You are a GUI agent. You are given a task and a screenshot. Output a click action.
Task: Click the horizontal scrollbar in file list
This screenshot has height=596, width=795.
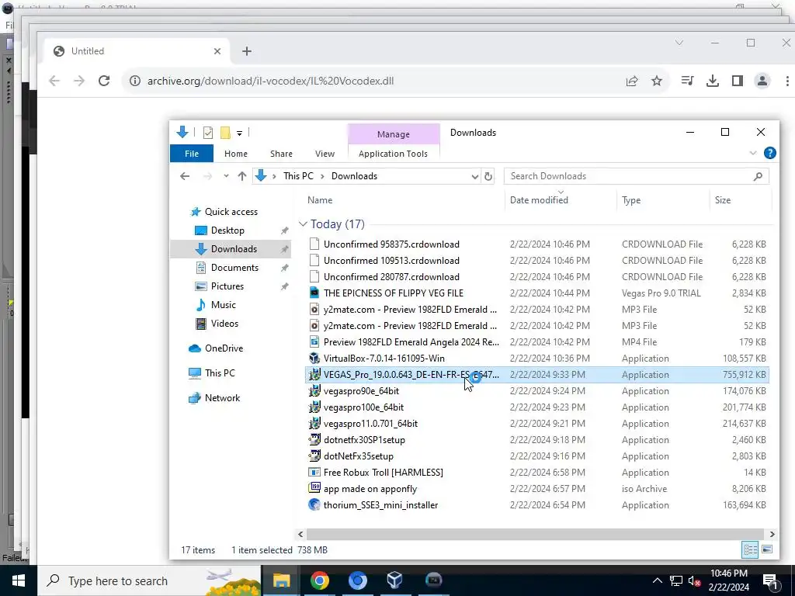click(x=535, y=534)
